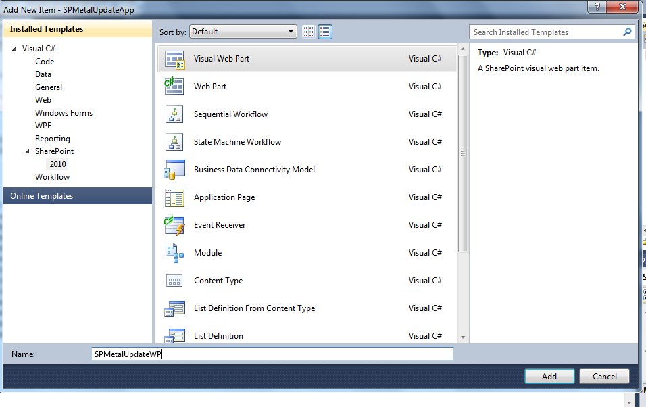Screen dimensions: 646x407
Task: Select the Data category
Action: pyautogui.click(x=43, y=74)
